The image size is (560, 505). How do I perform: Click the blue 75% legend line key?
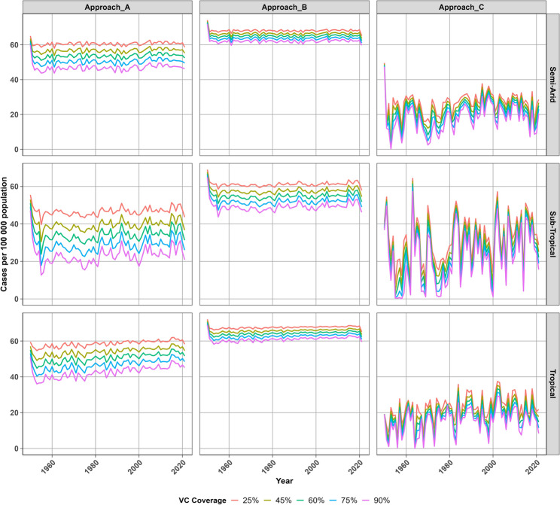pyautogui.click(x=333, y=500)
